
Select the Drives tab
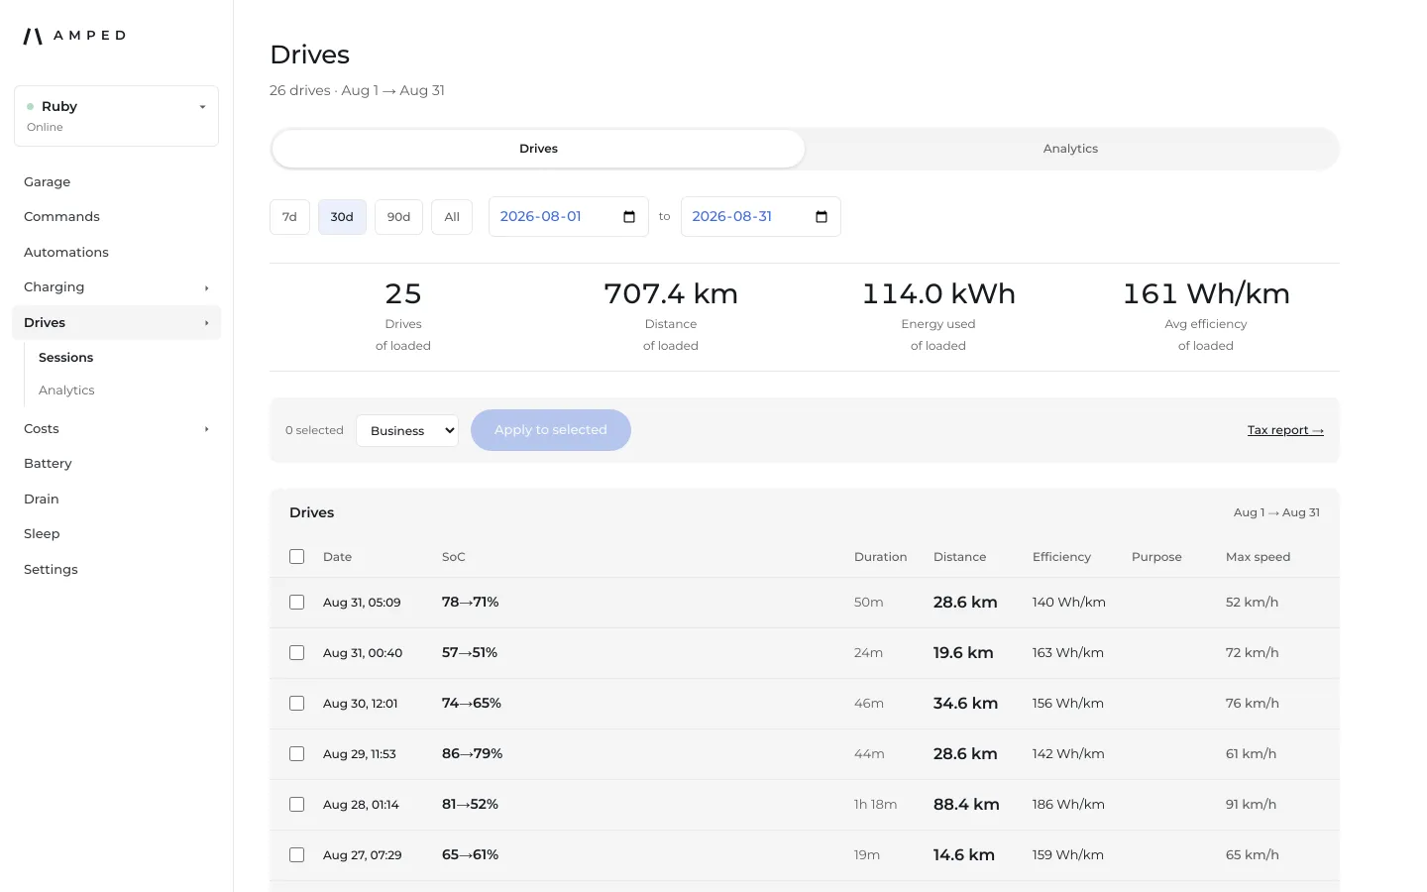(538, 149)
